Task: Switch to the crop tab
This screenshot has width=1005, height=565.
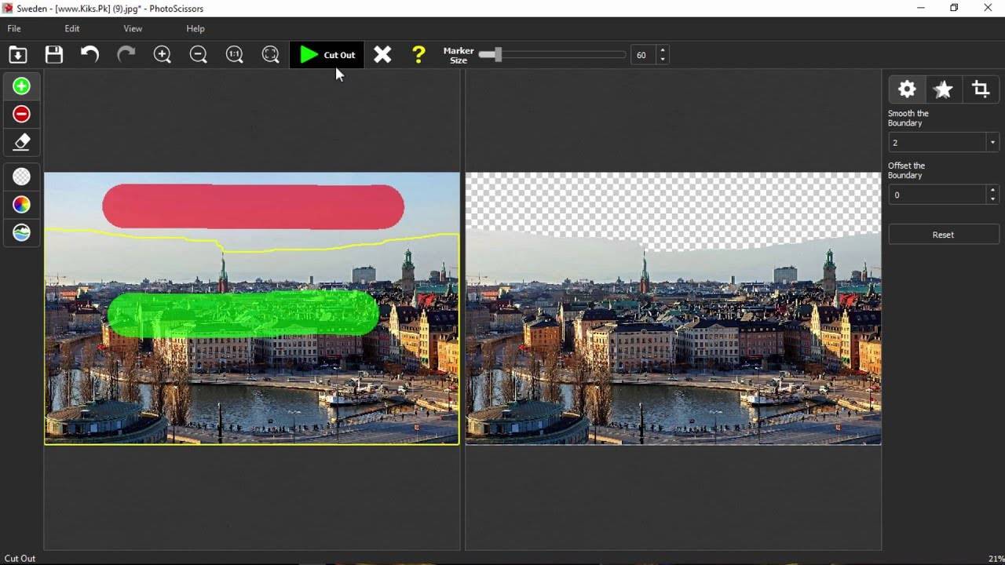Action: pos(980,89)
